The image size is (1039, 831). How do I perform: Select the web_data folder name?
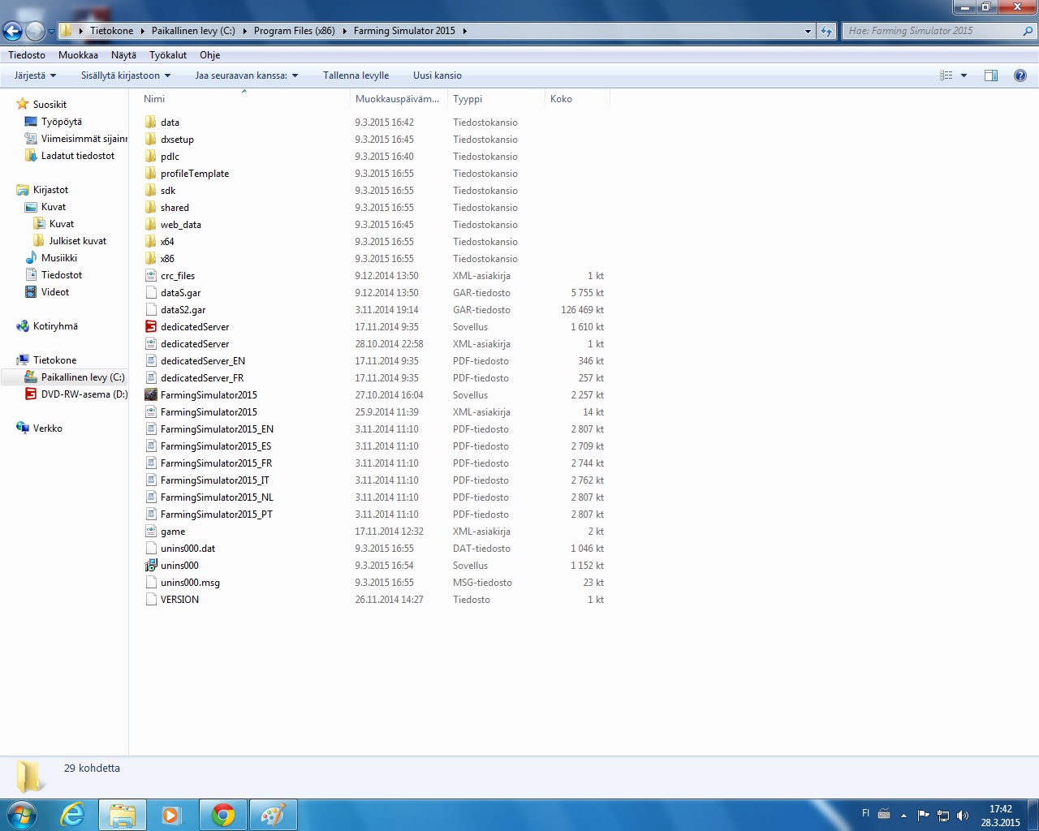[x=181, y=225]
